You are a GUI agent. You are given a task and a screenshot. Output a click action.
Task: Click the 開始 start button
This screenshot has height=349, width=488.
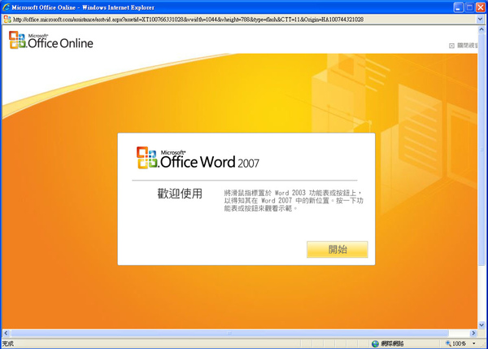pyautogui.click(x=337, y=250)
